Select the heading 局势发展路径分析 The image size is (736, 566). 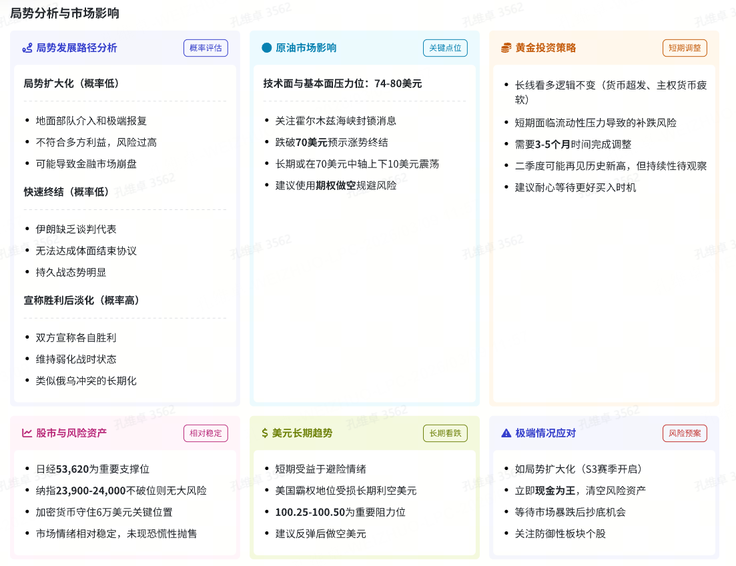click(77, 48)
